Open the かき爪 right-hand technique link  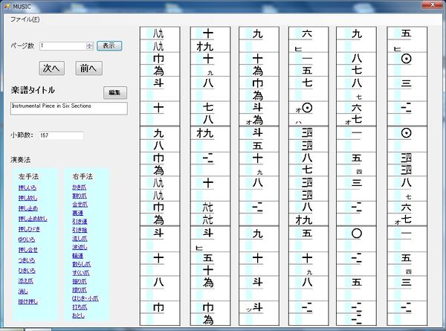(x=78, y=187)
